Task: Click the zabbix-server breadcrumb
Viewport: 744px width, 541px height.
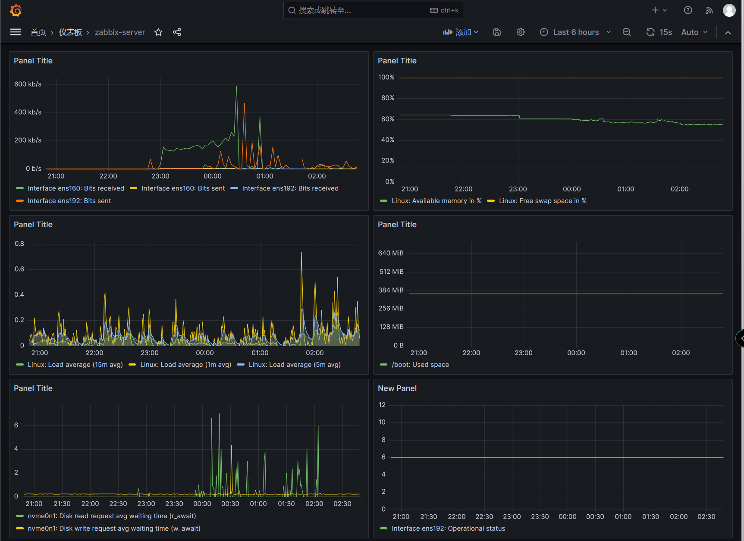Action: pos(120,32)
